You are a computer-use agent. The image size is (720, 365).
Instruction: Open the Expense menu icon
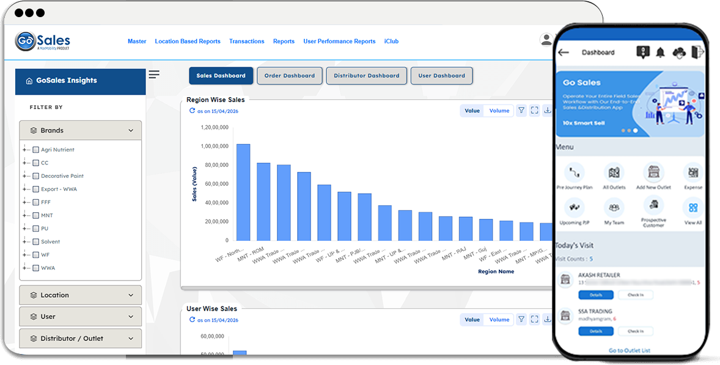[693, 173]
